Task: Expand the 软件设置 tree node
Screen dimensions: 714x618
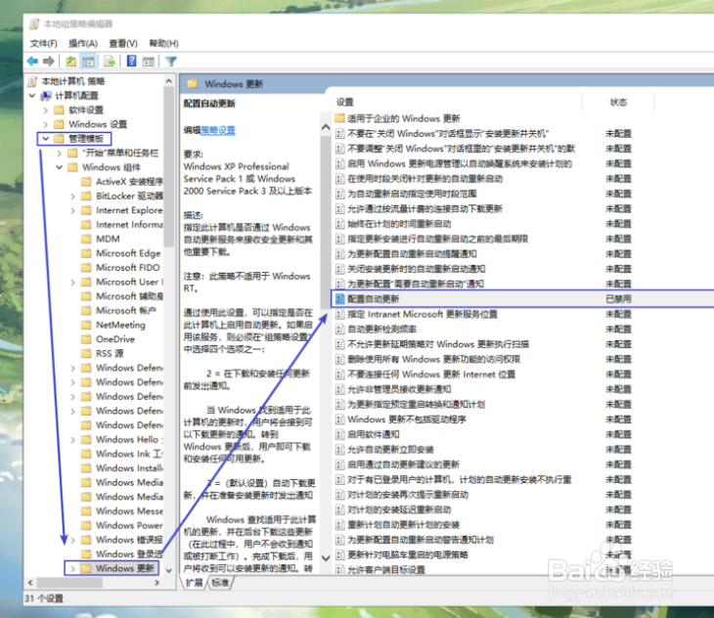Action: tap(46, 110)
